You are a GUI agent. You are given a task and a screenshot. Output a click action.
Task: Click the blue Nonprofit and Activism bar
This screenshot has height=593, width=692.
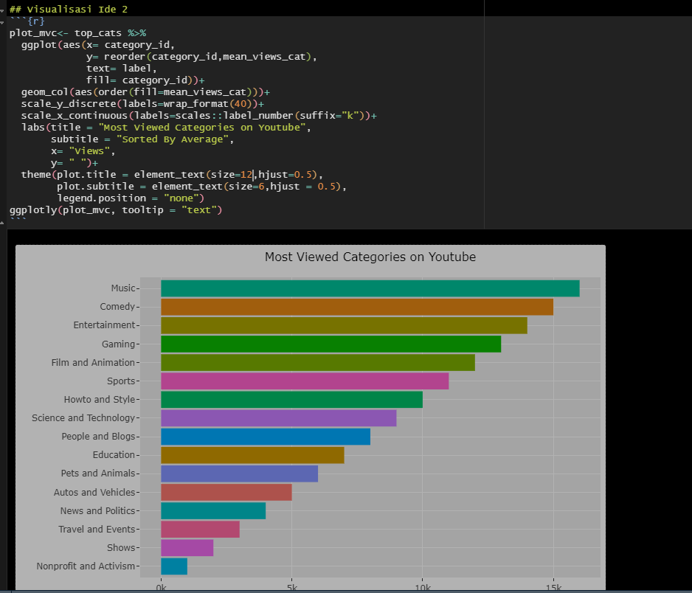pyautogui.click(x=174, y=566)
